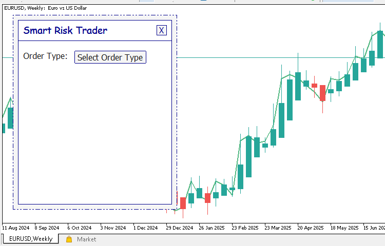Click the 3 Nov 2024 date label
Image resolution: width=385 pixels, height=246 pixels.
pos(113,228)
